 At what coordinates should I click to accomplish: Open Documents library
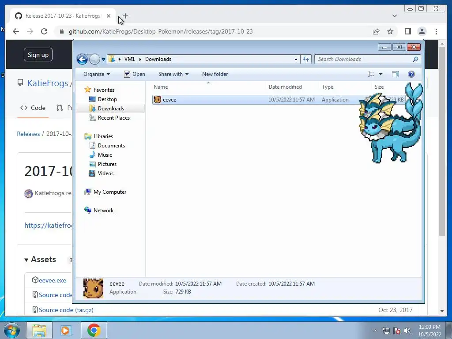click(x=111, y=146)
